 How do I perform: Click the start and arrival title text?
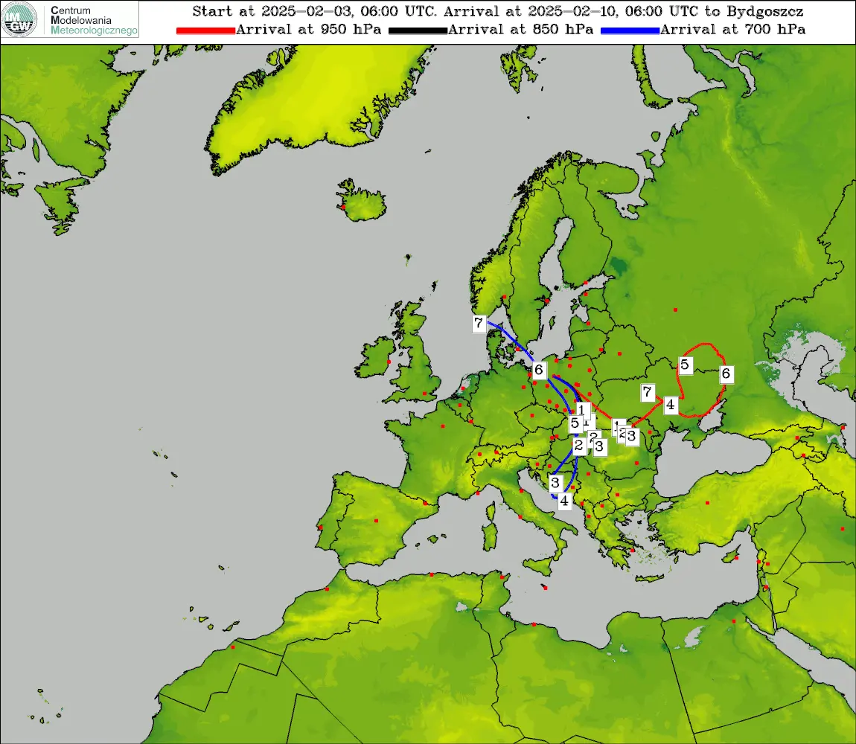(x=498, y=11)
